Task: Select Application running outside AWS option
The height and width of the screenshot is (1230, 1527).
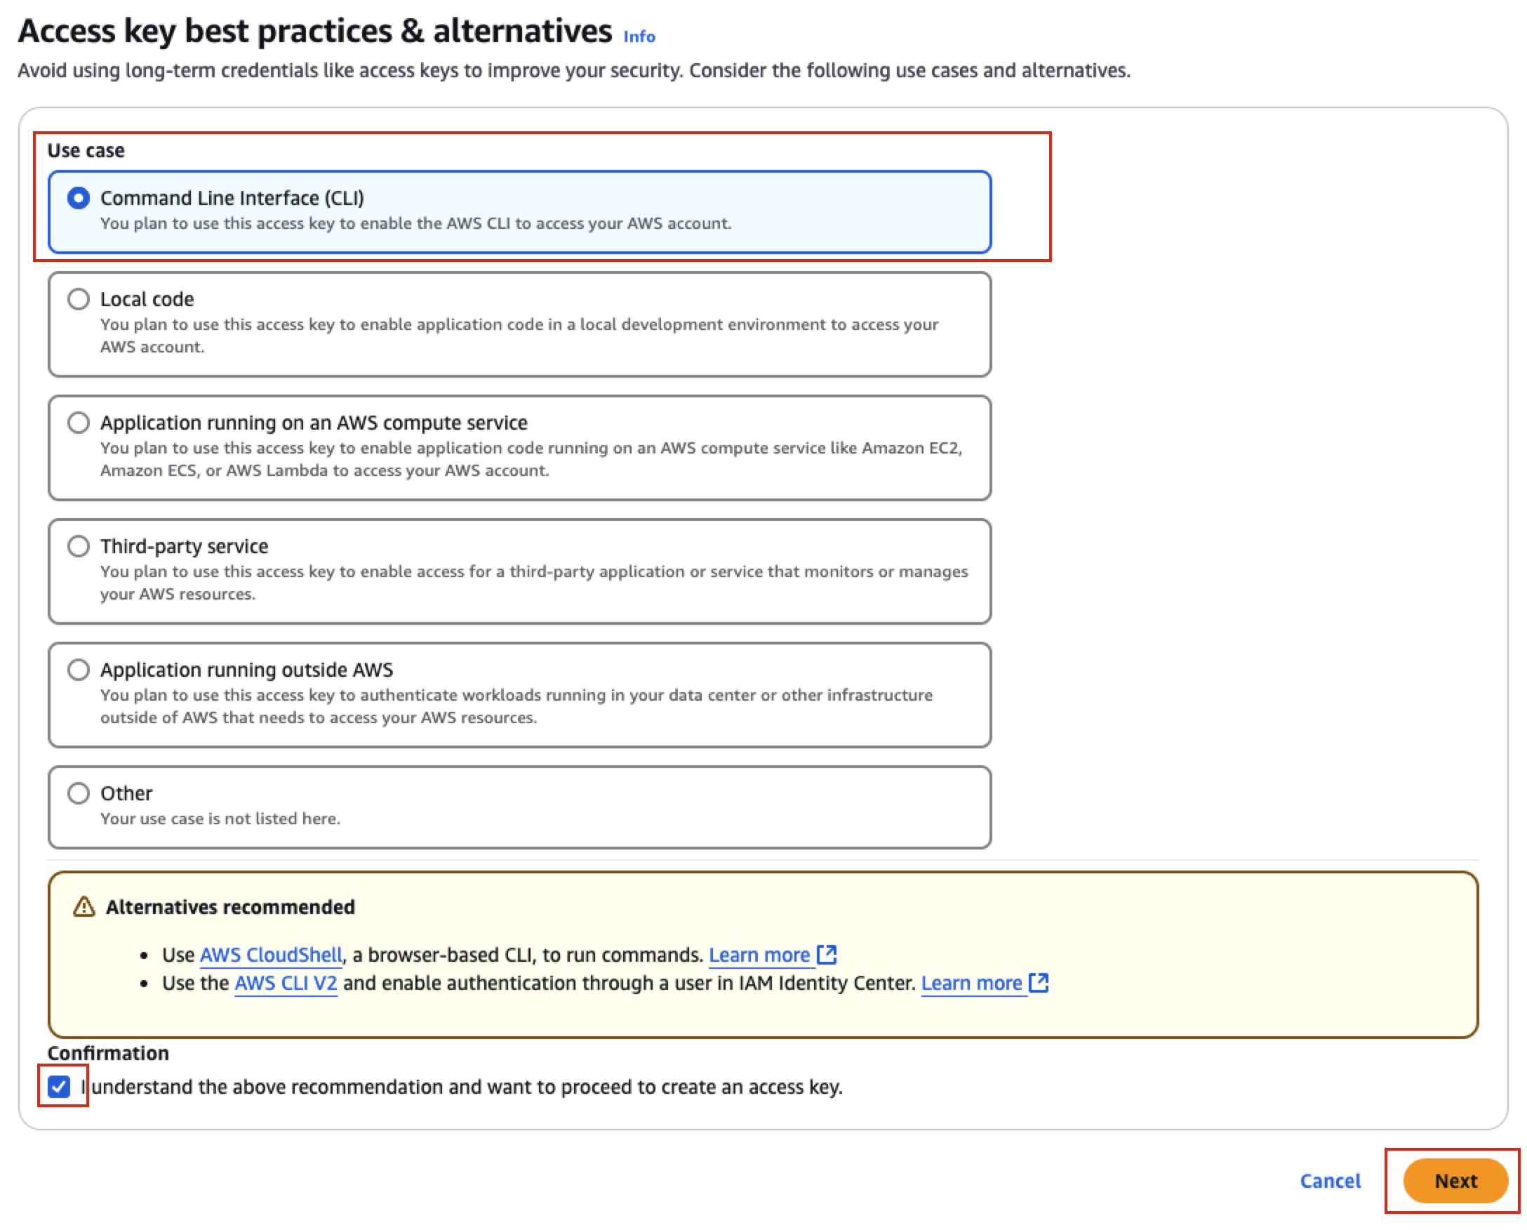Action: click(79, 670)
